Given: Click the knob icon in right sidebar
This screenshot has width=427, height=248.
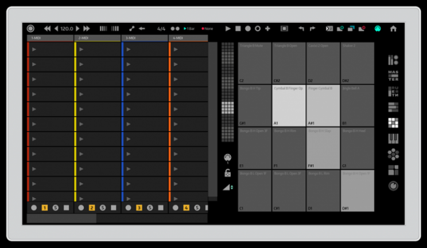Looking at the screenshot, I should tap(393, 186).
